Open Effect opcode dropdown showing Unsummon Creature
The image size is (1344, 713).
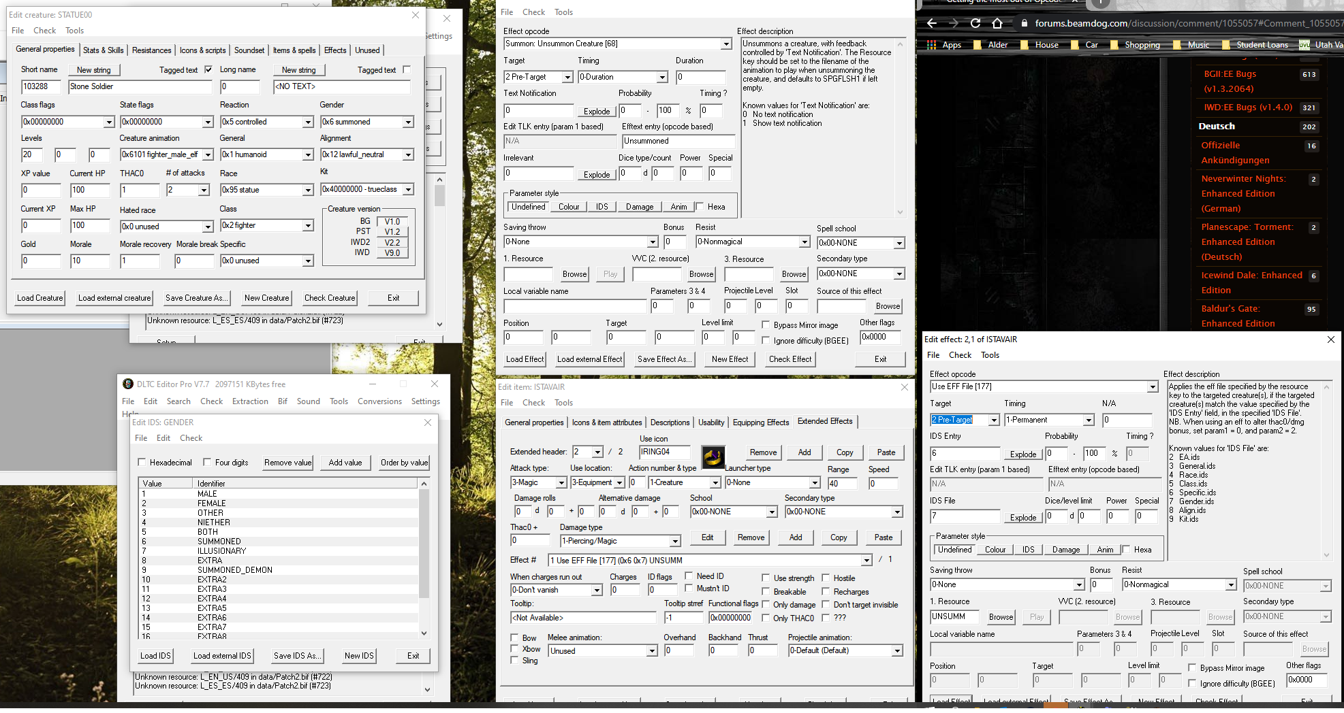[617, 44]
